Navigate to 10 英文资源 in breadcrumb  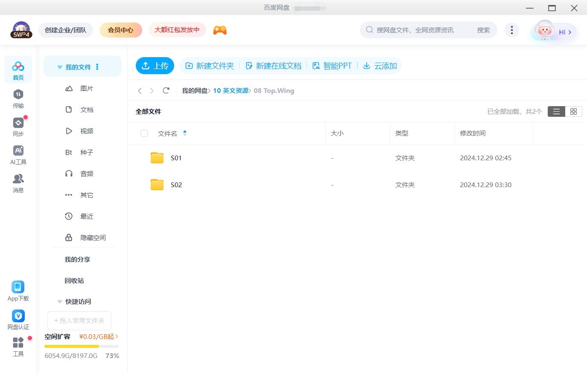[x=231, y=90]
